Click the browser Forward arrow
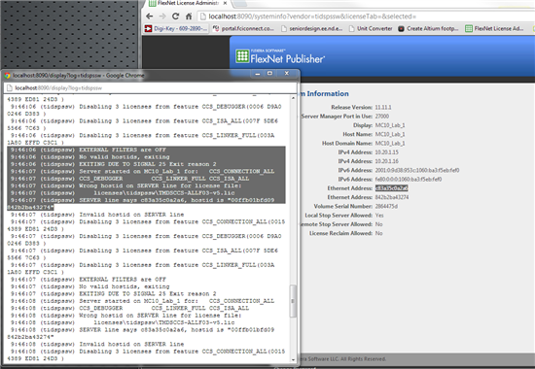This screenshot has height=369, width=535. click(x=162, y=16)
